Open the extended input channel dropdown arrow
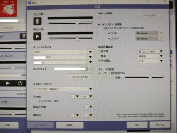The height and width of the screenshot is (133, 177). pyautogui.click(x=91, y=107)
